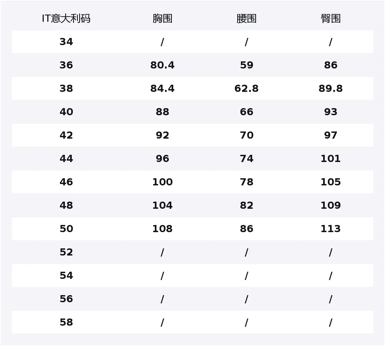This screenshot has width=385, height=346.
Task: Select size 40 row label
Action: (x=66, y=112)
